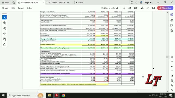Select the Highlight pen tool

(x=4, y=28)
